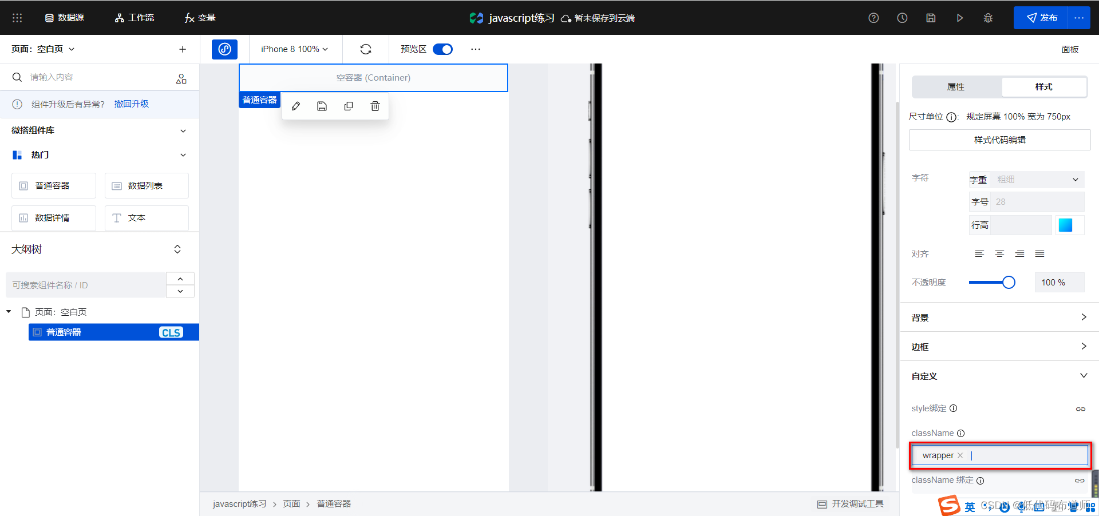Switch to the 样式 tab

point(1043,87)
